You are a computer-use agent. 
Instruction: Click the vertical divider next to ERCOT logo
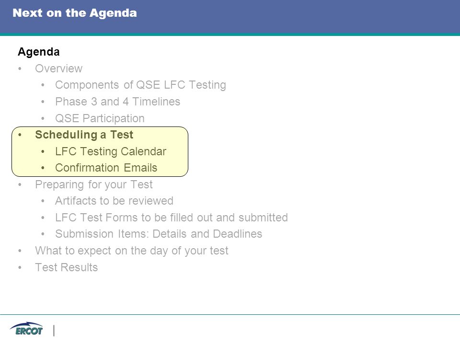[x=54, y=331]
